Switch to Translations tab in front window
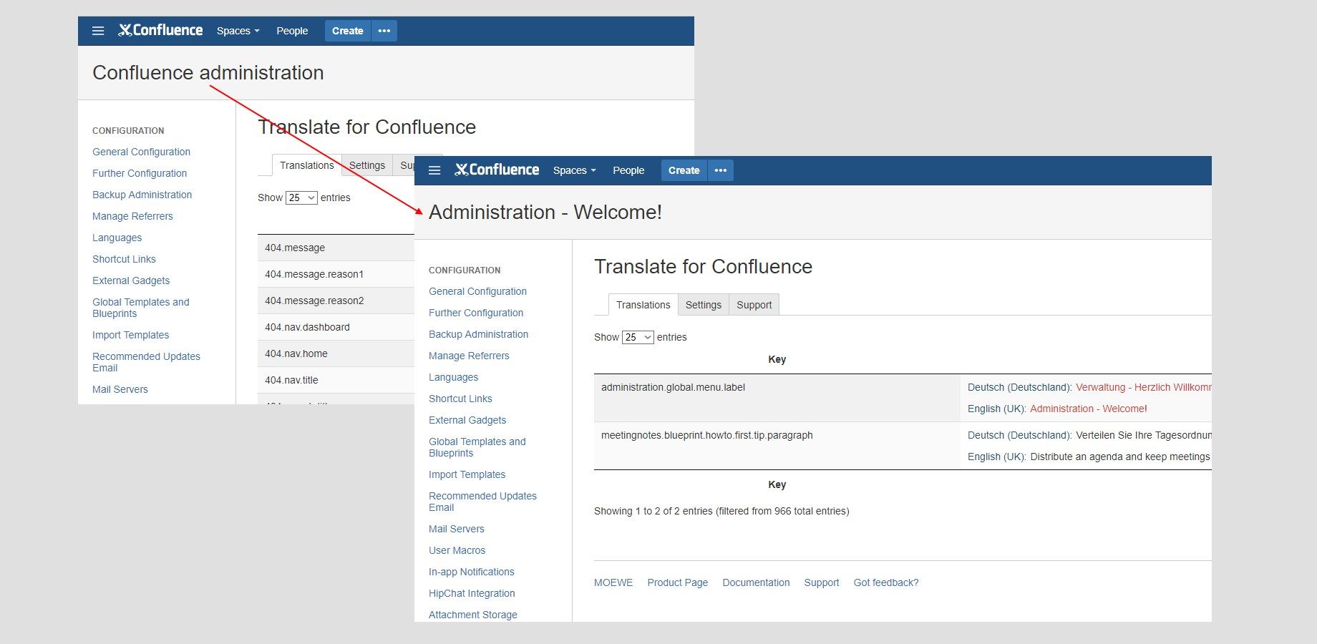The image size is (1317, 644). coord(643,305)
